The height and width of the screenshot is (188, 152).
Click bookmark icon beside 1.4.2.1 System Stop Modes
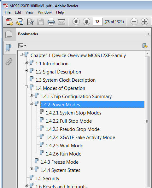42,112
